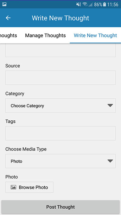Go to the partially visible Thoughts tab
This screenshot has width=121, height=215.
tap(8, 35)
